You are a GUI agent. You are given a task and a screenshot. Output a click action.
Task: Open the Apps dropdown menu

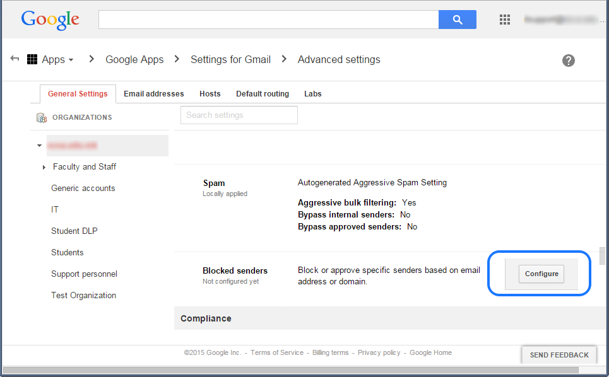57,60
